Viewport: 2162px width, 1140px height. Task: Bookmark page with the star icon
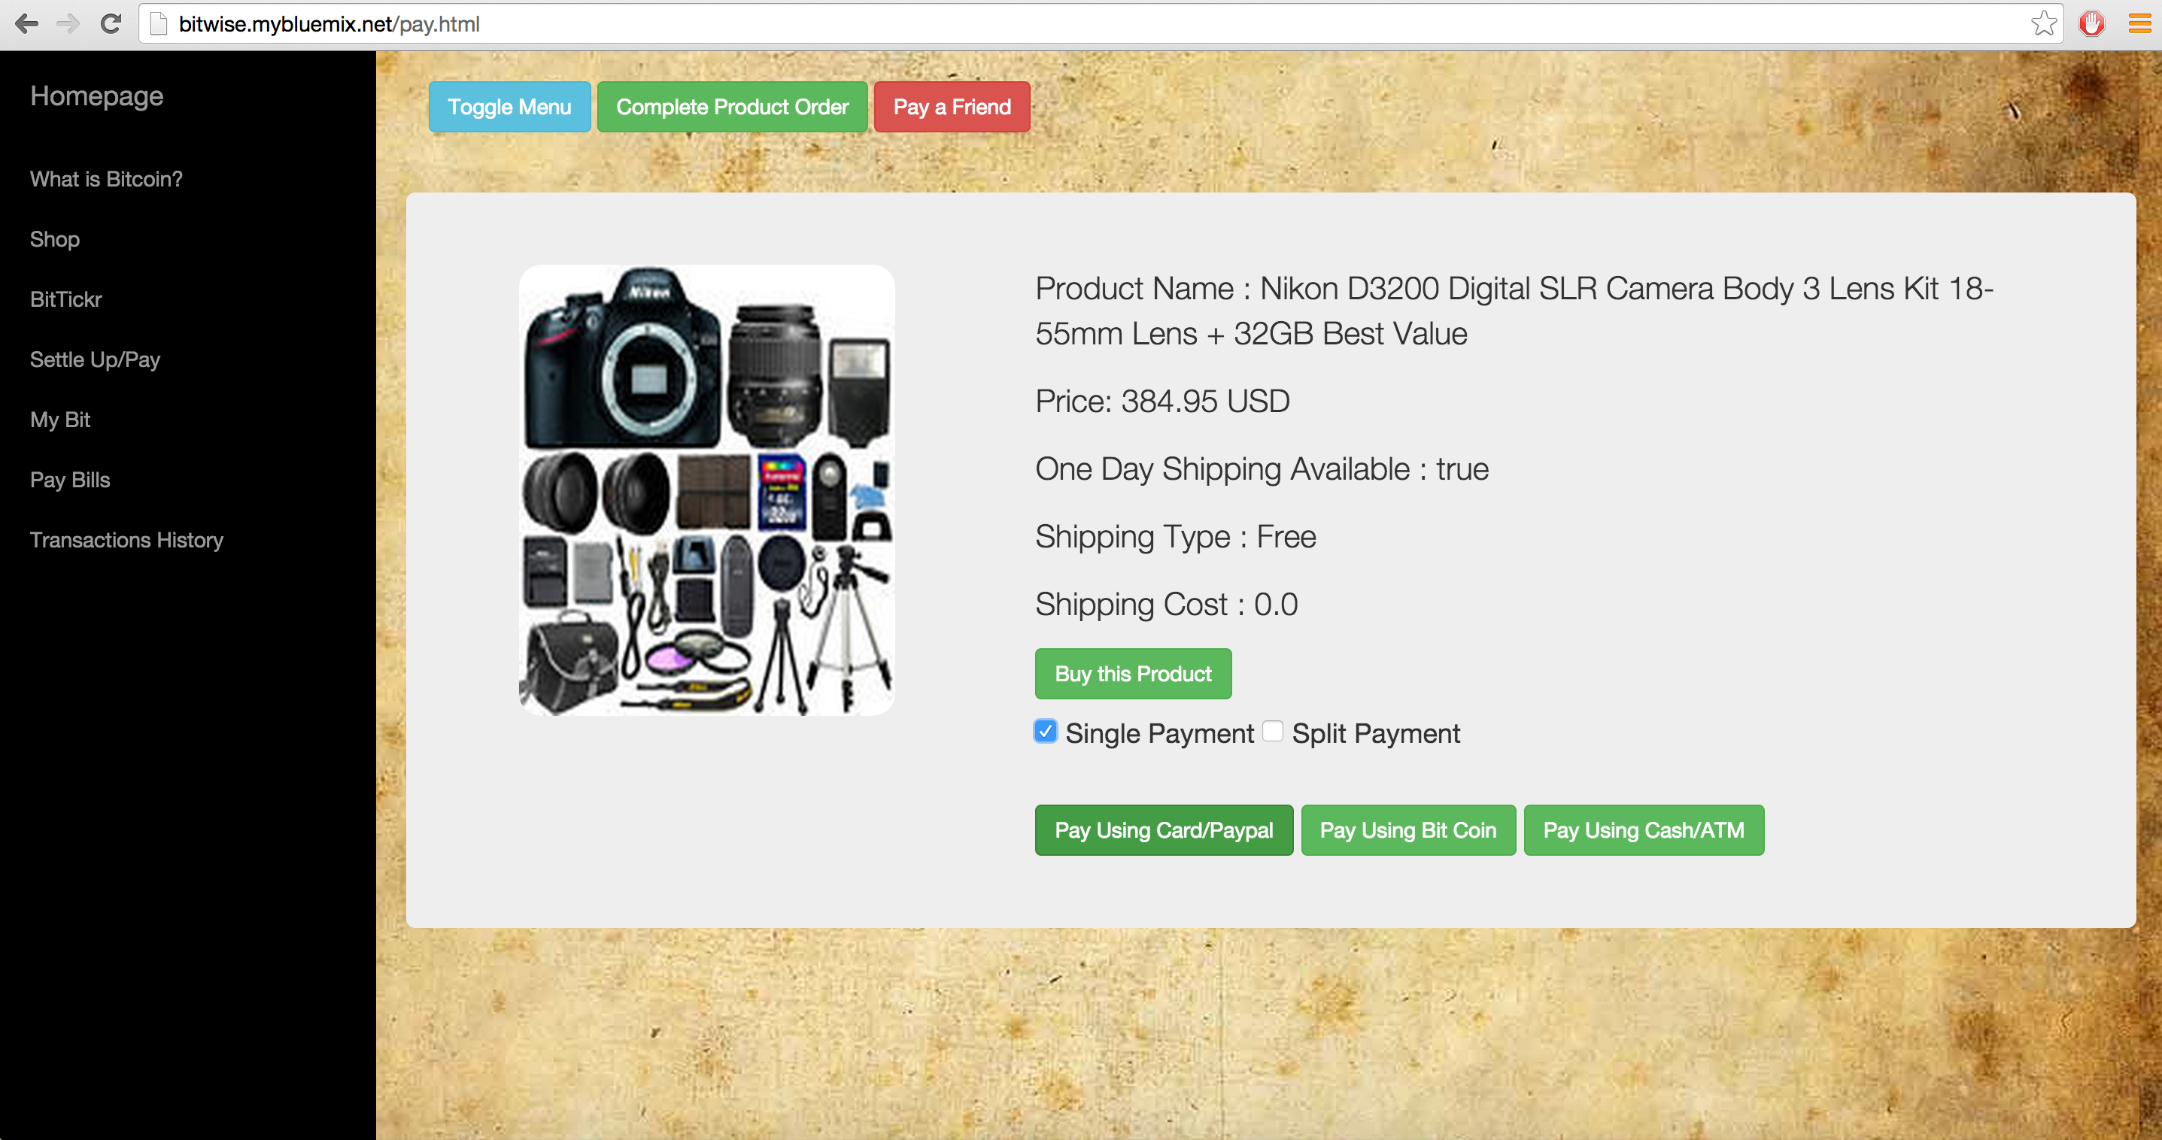[x=2043, y=23]
